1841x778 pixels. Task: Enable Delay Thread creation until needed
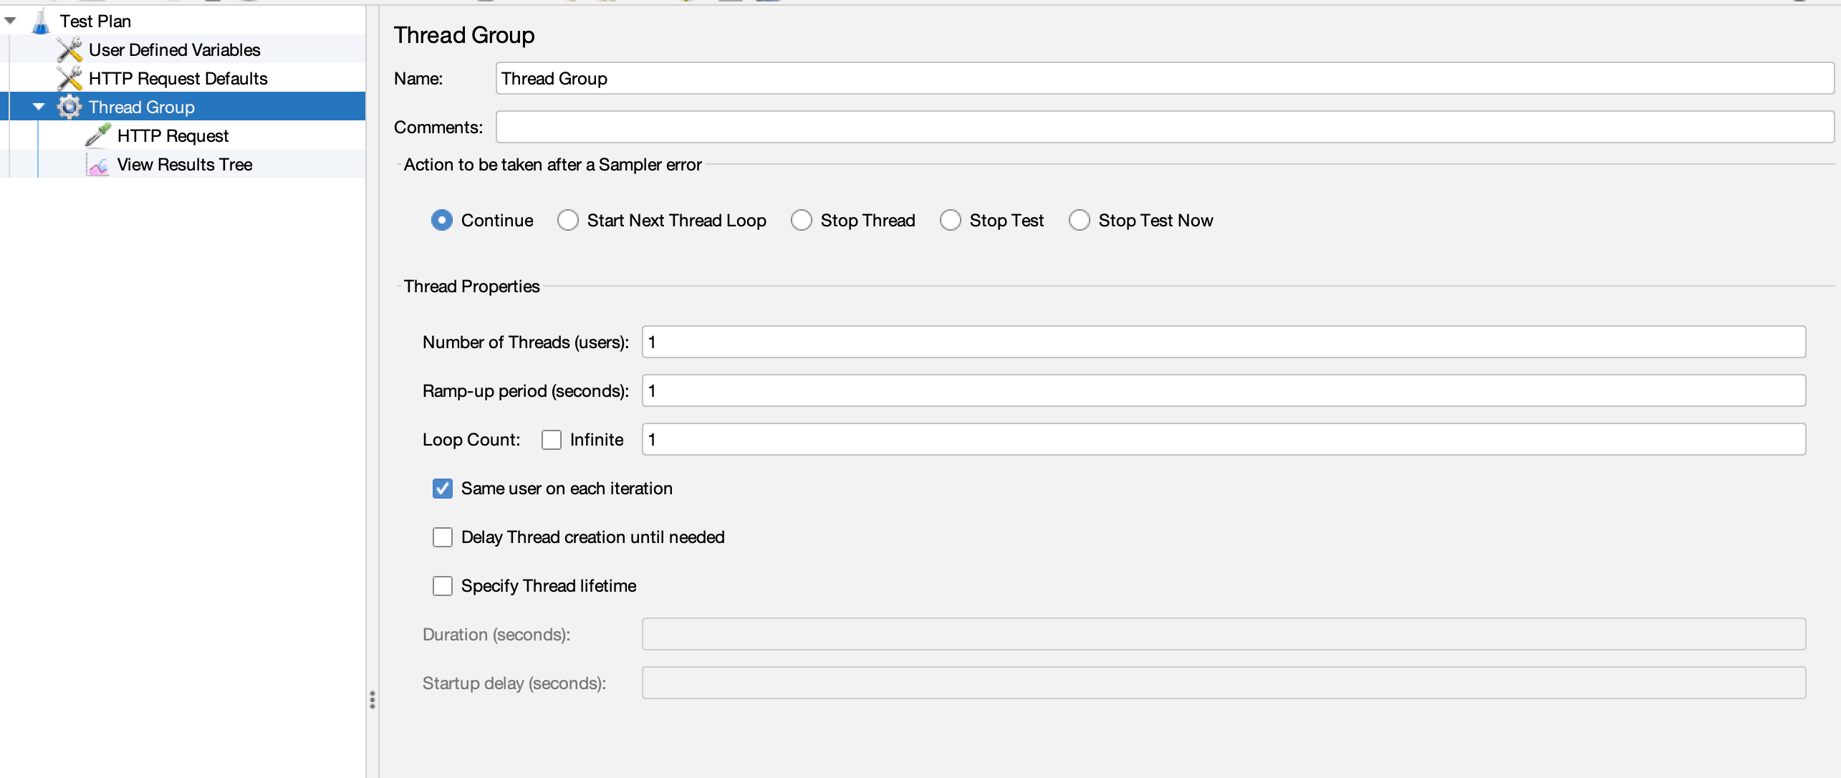443,537
